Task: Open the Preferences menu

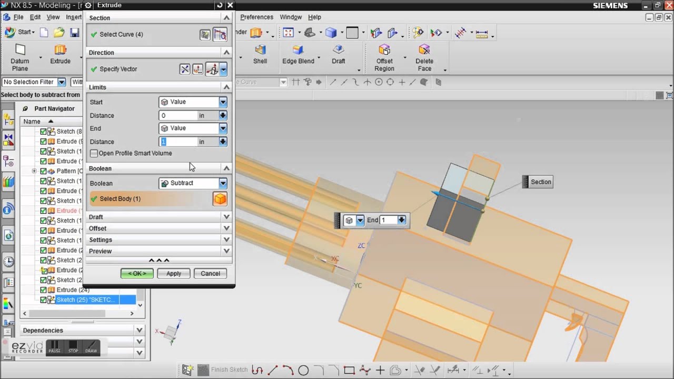Action: [256, 17]
